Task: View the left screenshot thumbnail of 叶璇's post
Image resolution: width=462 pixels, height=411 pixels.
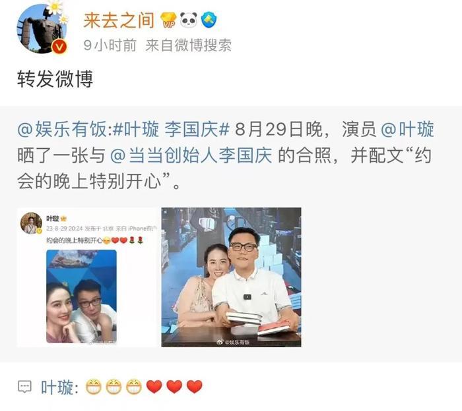Action: tap(87, 277)
